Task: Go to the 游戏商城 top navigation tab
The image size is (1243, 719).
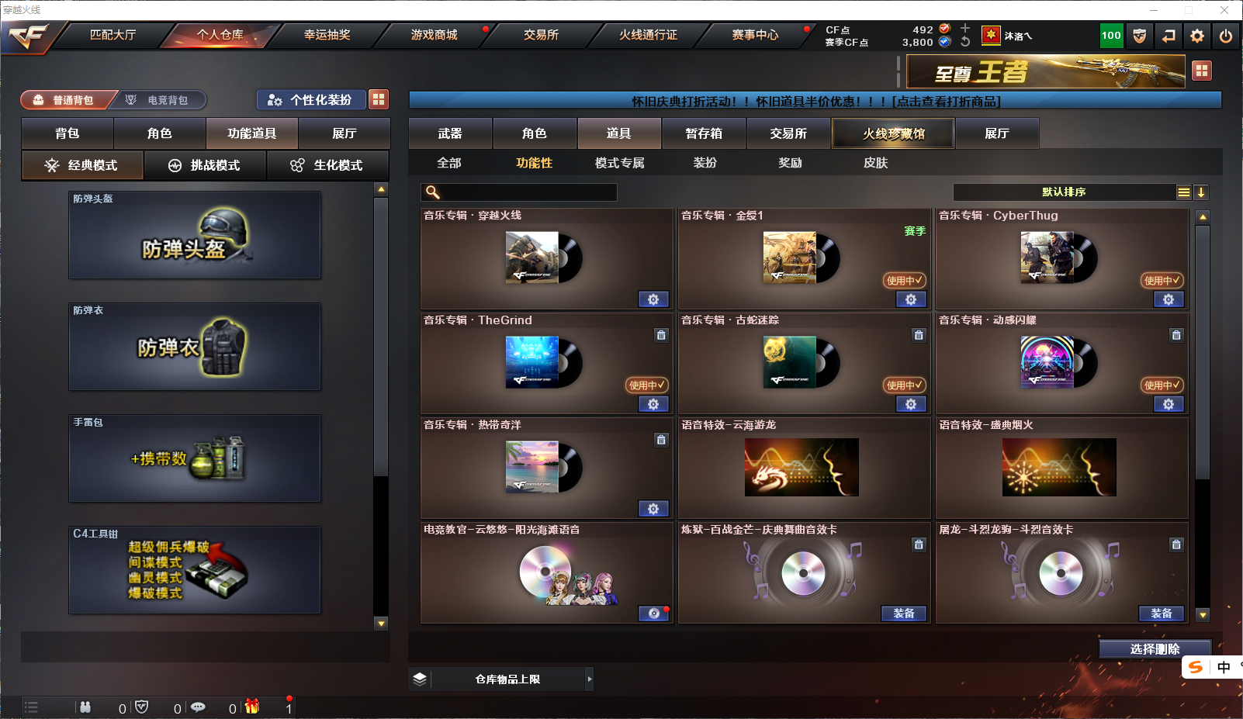Action: point(435,35)
